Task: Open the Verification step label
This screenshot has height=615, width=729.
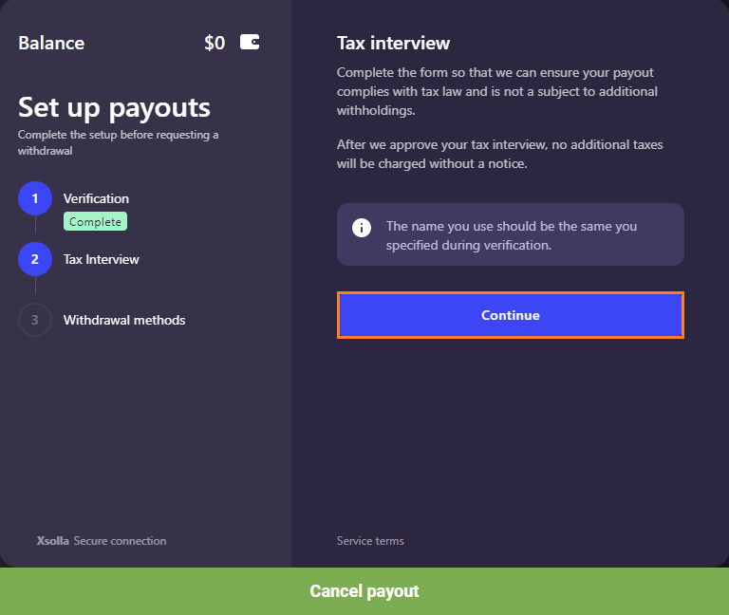Action: point(96,198)
